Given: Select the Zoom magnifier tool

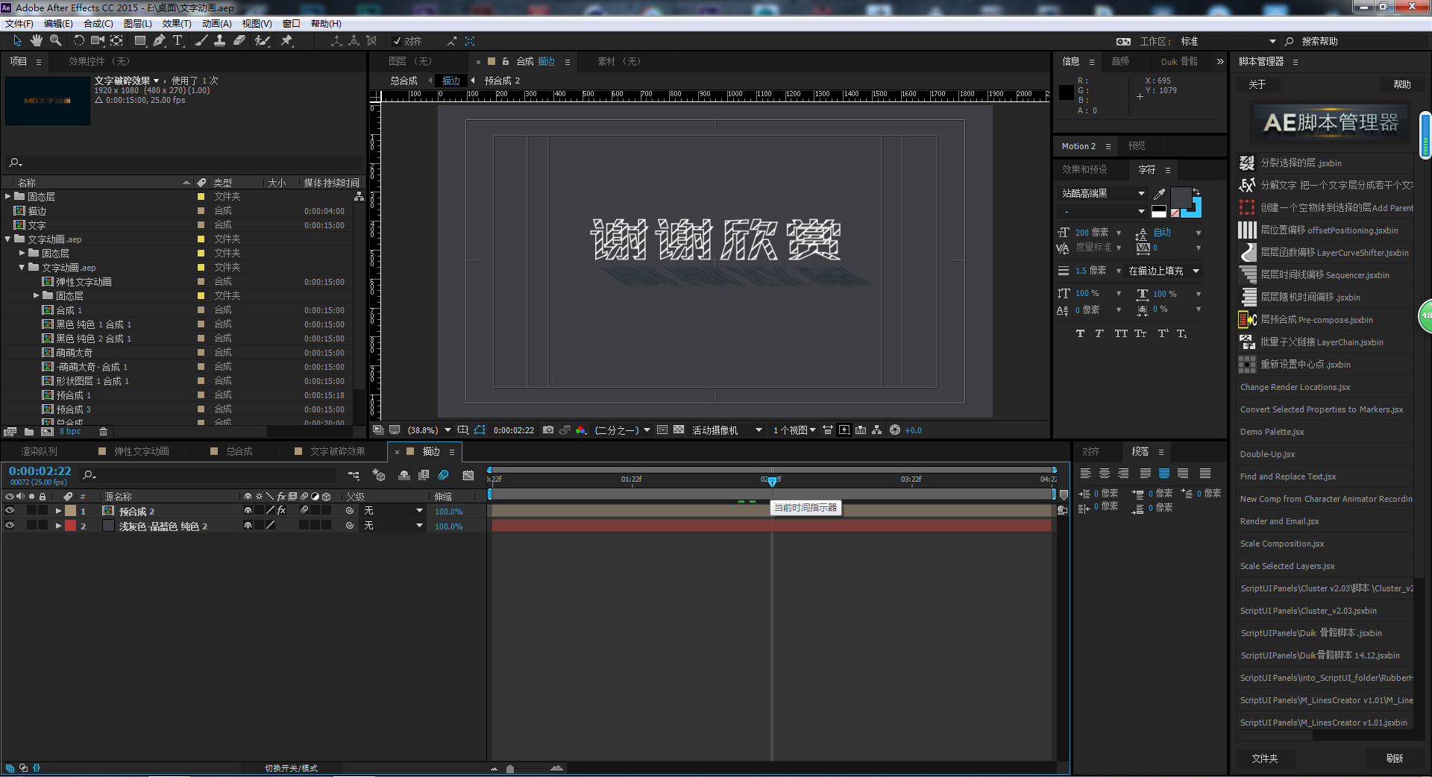Looking at the screenshot, I should (55, 41).
